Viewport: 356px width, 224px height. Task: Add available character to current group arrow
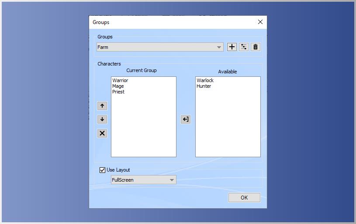click(x=186, y=119)
